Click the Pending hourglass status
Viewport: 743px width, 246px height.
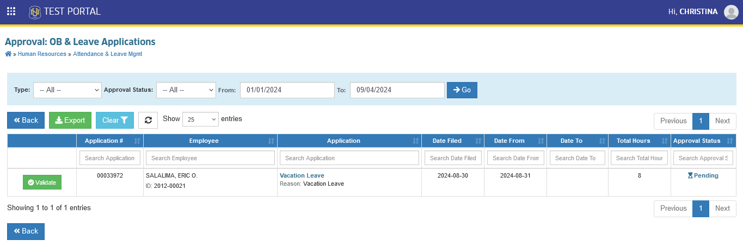point(703,175)
